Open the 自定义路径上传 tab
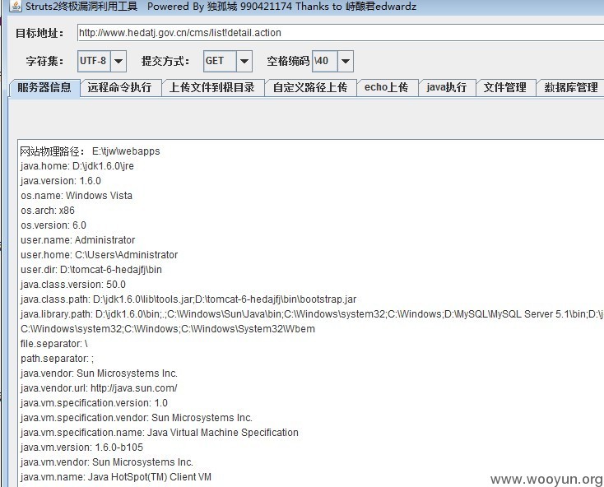 [310, 88]
